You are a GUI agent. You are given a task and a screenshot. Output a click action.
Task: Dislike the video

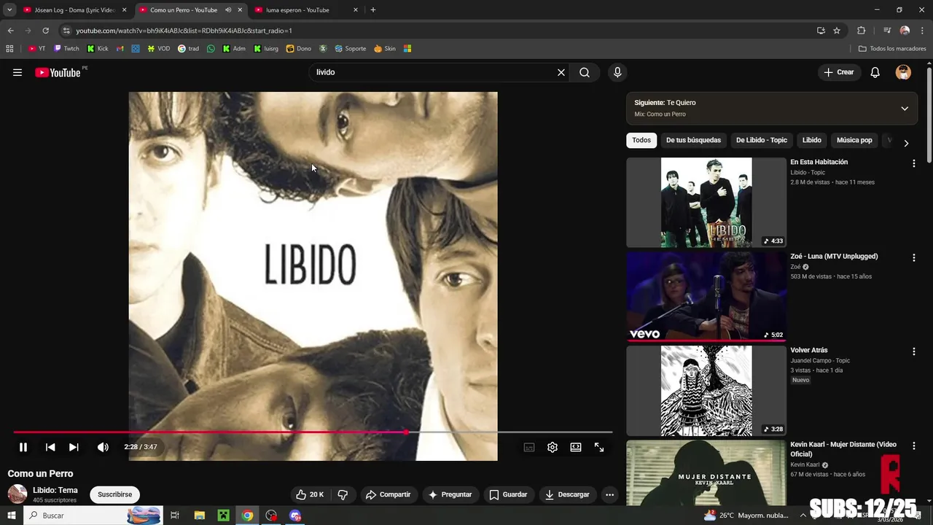tap(343, 494)
